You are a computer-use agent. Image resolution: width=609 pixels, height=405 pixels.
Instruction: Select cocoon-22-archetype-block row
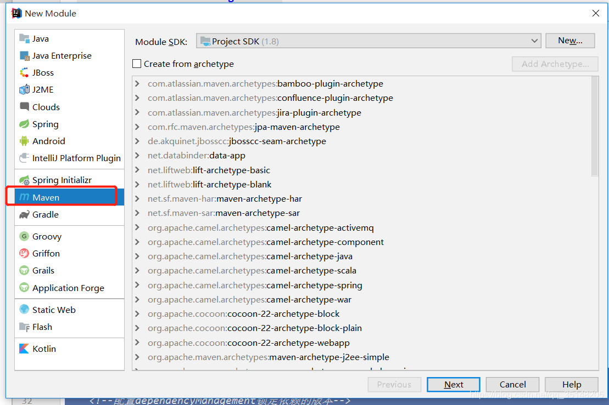(x=361, y=314)
